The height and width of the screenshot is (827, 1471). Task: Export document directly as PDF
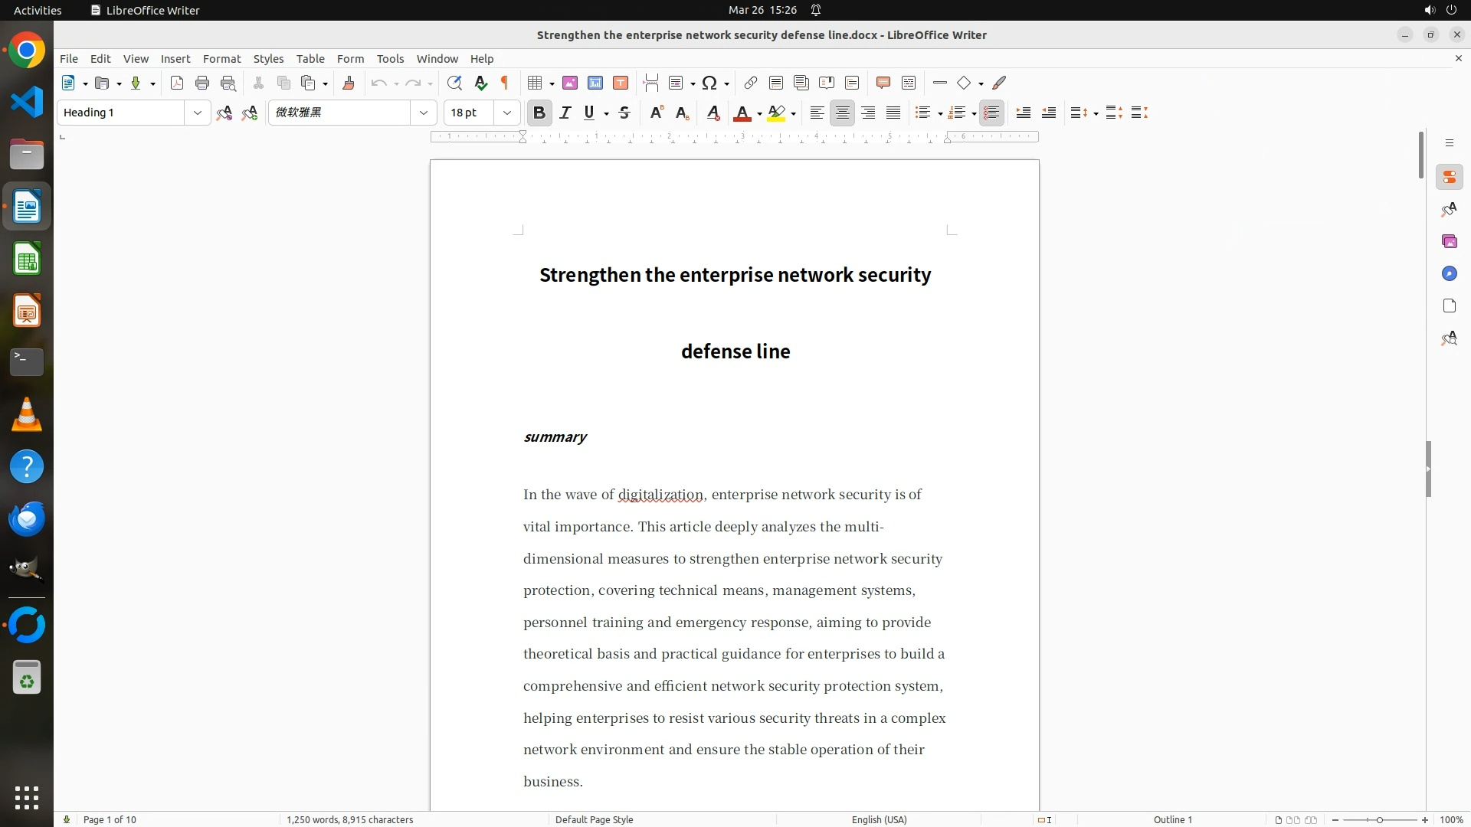177,83
